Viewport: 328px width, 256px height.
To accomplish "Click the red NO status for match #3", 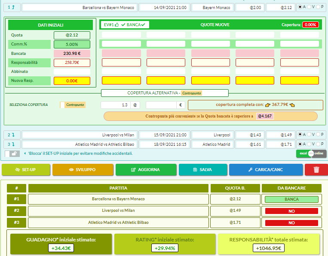I will coord(291,223).
